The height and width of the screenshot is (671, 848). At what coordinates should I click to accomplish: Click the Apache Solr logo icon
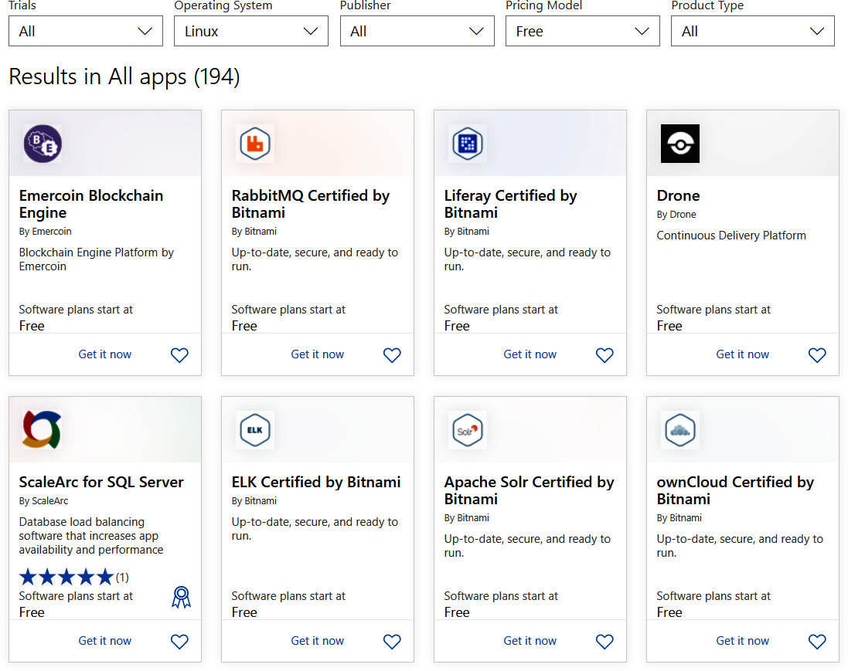point(468,430)
